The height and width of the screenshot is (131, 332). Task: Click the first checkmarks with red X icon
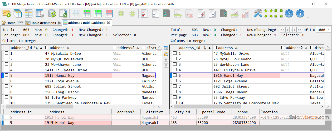[189, 13]
